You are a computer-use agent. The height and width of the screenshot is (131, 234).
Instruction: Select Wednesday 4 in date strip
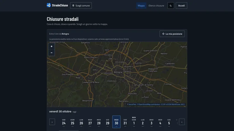click(160, 122)
